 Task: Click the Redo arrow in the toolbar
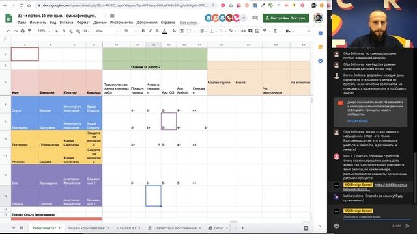pyautogui.click(x=16, y=31)
